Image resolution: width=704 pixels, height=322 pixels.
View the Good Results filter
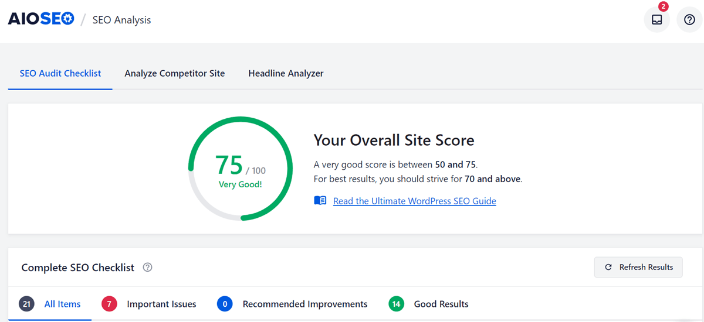pyautogui.click(x=441, y=304)
